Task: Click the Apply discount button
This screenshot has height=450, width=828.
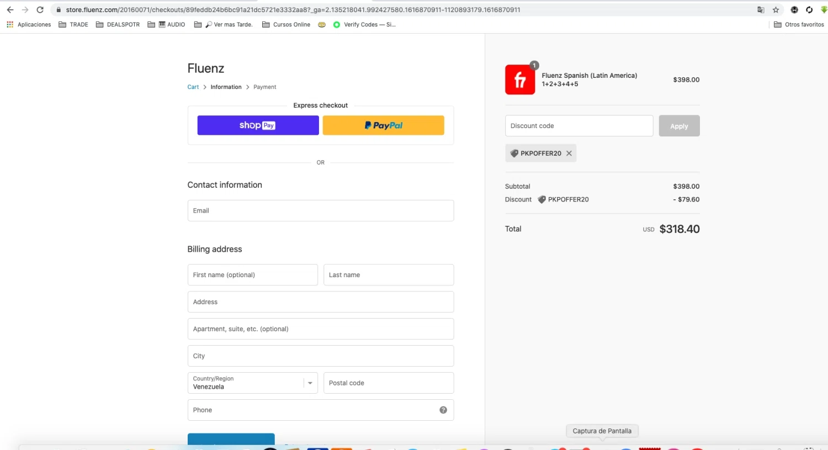Action: point(679,126)
